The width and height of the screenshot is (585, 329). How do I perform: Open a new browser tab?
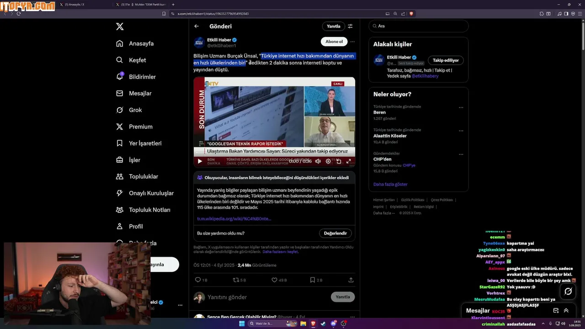point(173,5)
